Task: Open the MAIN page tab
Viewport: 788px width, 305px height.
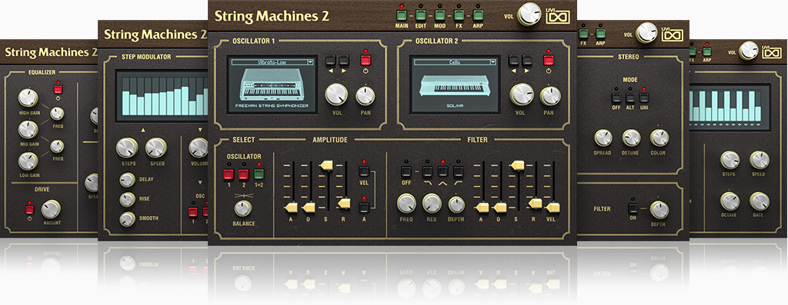Action: [x=402, y=15]
